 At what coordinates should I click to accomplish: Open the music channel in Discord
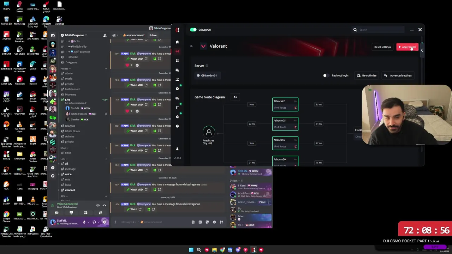(x=69, y=79)
